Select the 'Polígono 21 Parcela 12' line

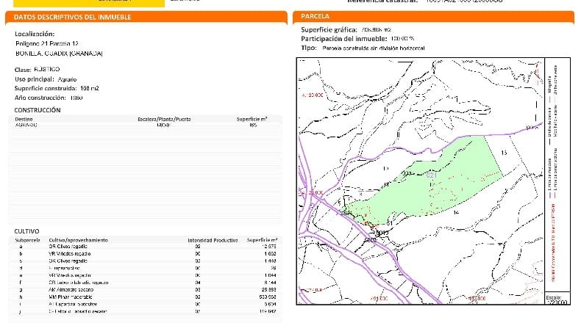(x=47, y=43)
